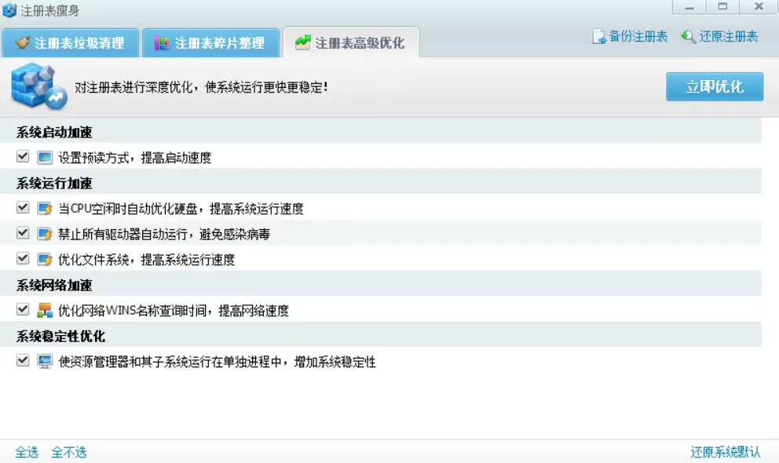Image resolution: width=779 pixels, height=463 pixels.
Task: Click the computer icon beside 资源管理器 option
Action: (x=45, y=362)
